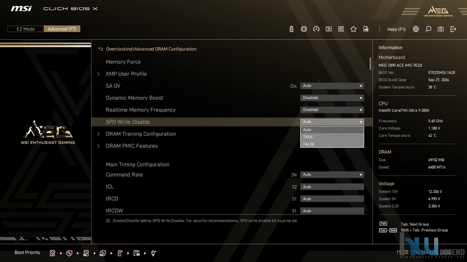Viewport: 467px width, 262px height.
Task: Click the settings list vertical scrollbar
Action: tap(370, 63)
